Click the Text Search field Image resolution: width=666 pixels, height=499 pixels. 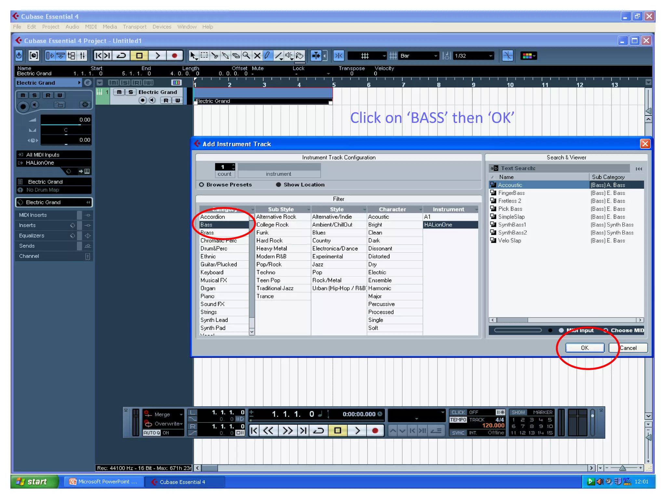(x=566, y=168)
